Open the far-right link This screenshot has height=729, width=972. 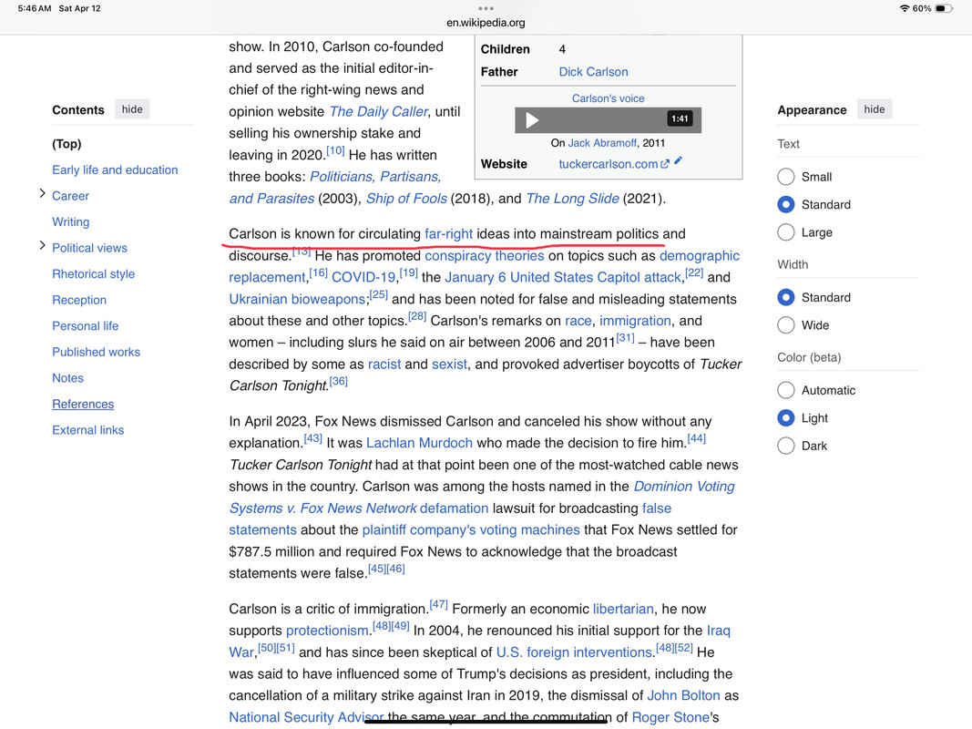(x=448, y=233)
